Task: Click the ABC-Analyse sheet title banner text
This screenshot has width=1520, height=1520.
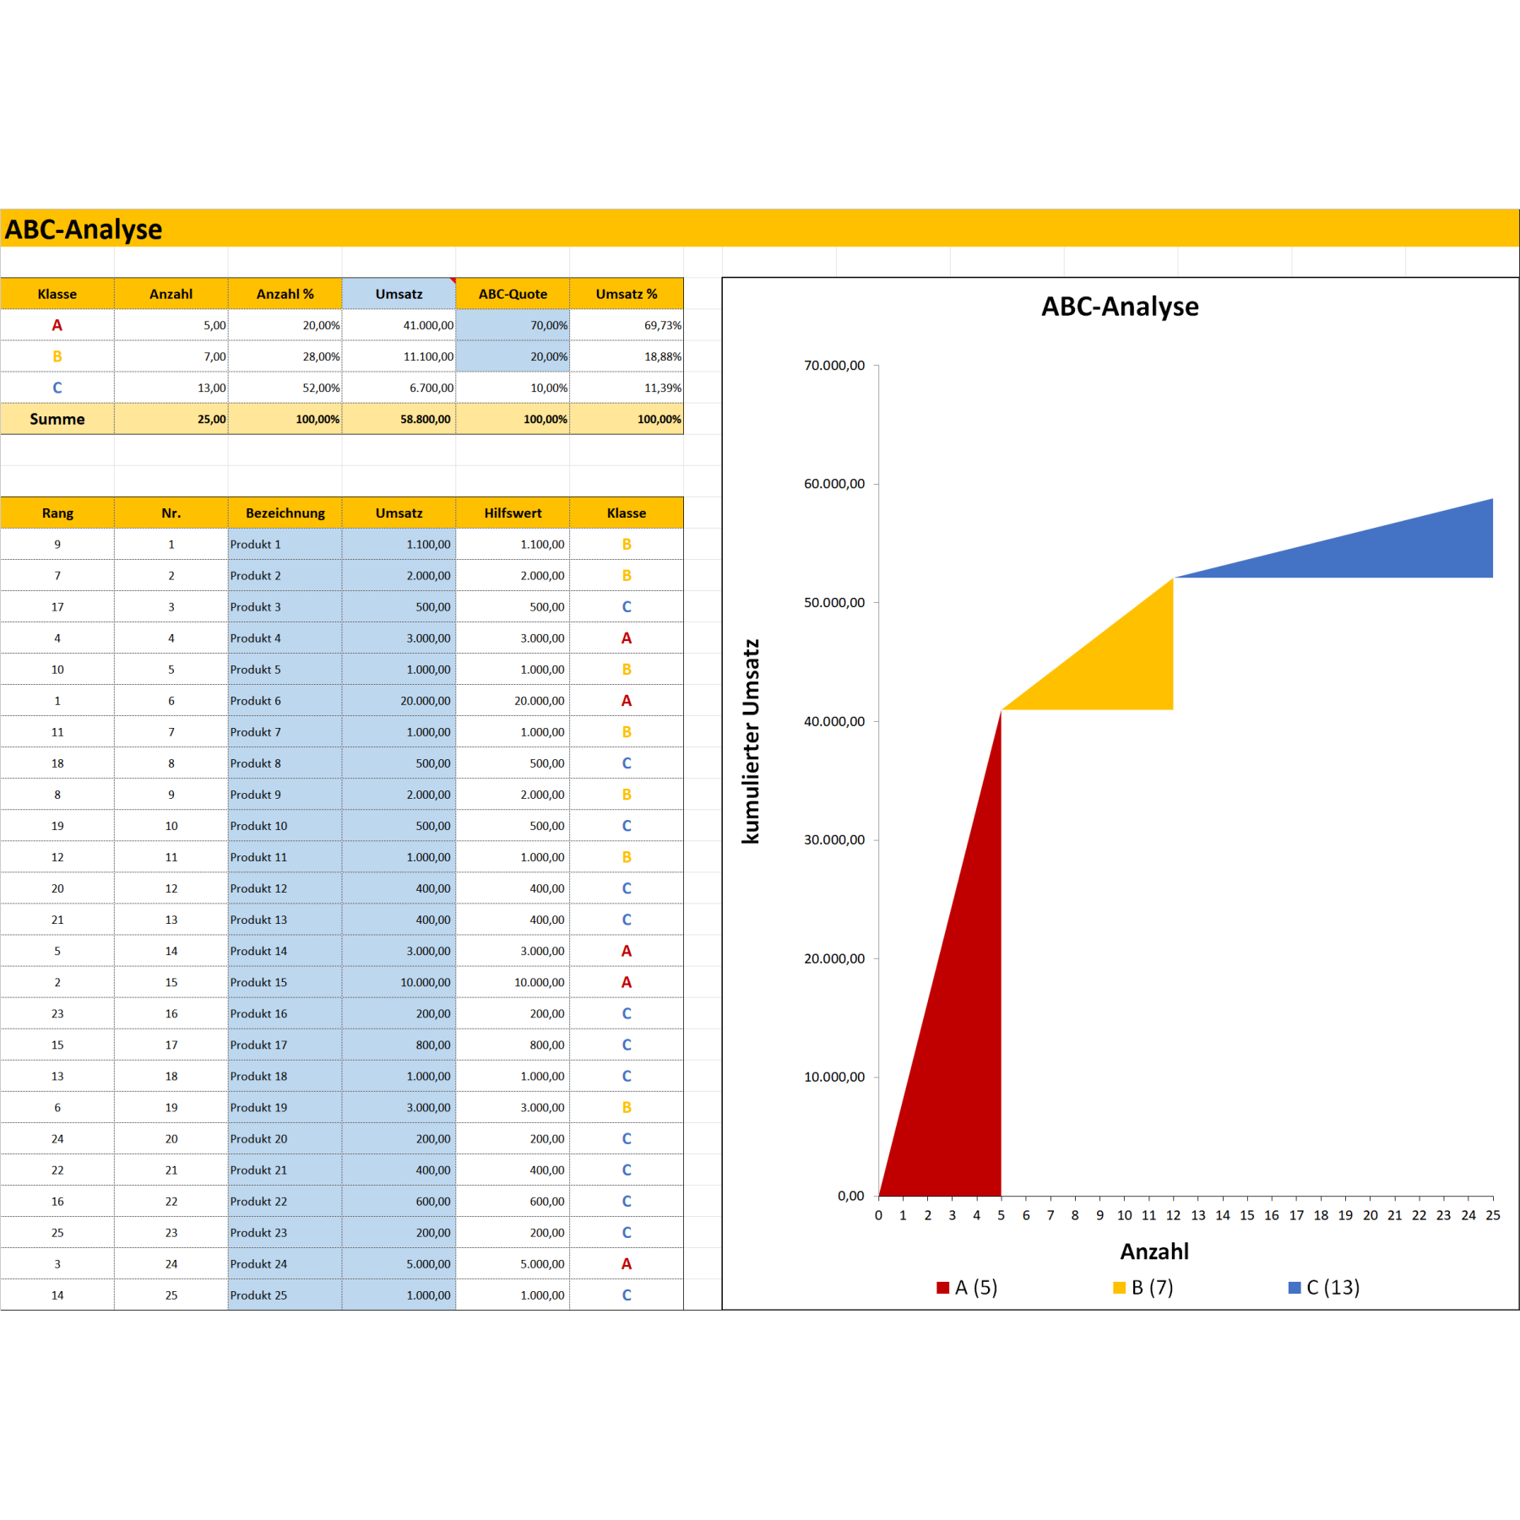Action: pyautogui.click(x=84, y=229)
